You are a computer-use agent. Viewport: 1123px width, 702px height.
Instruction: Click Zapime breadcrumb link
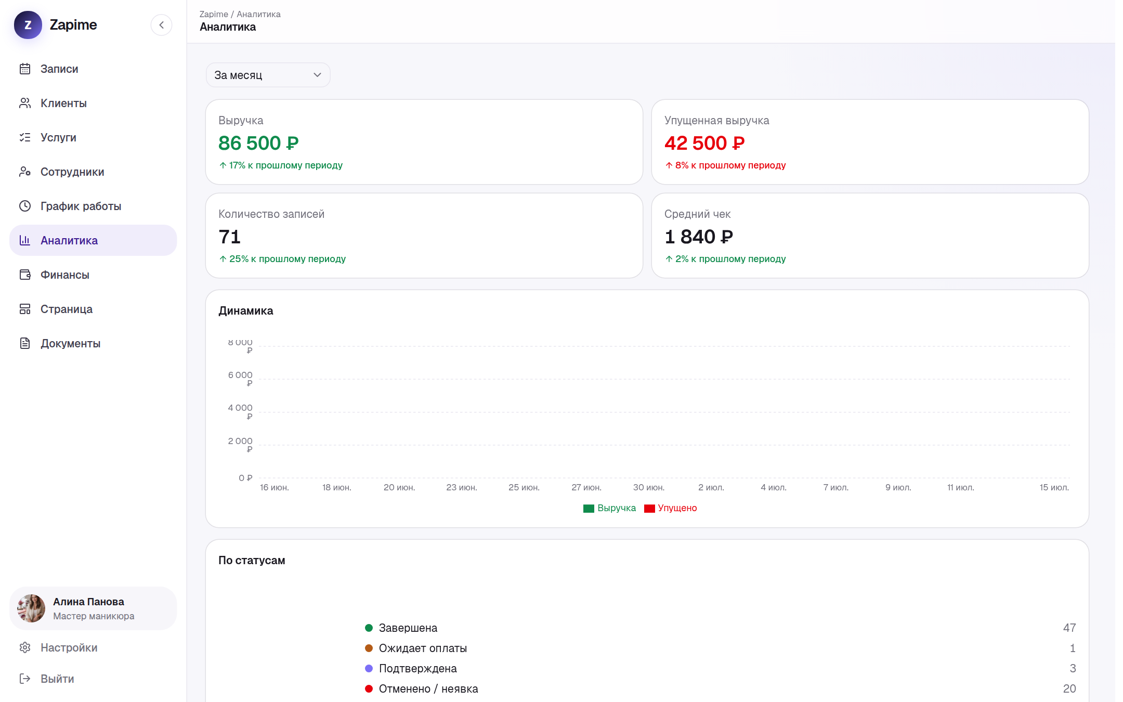coord(214,14)
